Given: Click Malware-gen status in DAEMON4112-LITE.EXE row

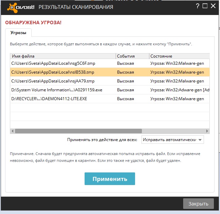Looking at the screenshot, I should pyautogui.click(x=177, y=99).
